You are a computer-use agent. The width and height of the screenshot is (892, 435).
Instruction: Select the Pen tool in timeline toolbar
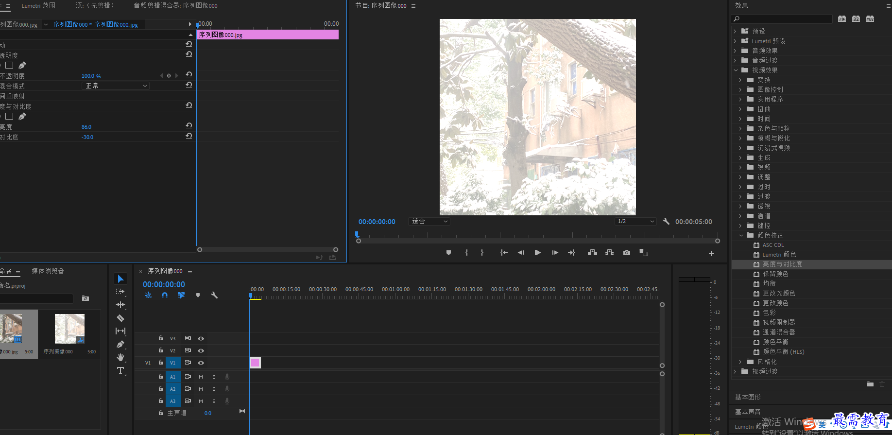[x=120, y=344]
